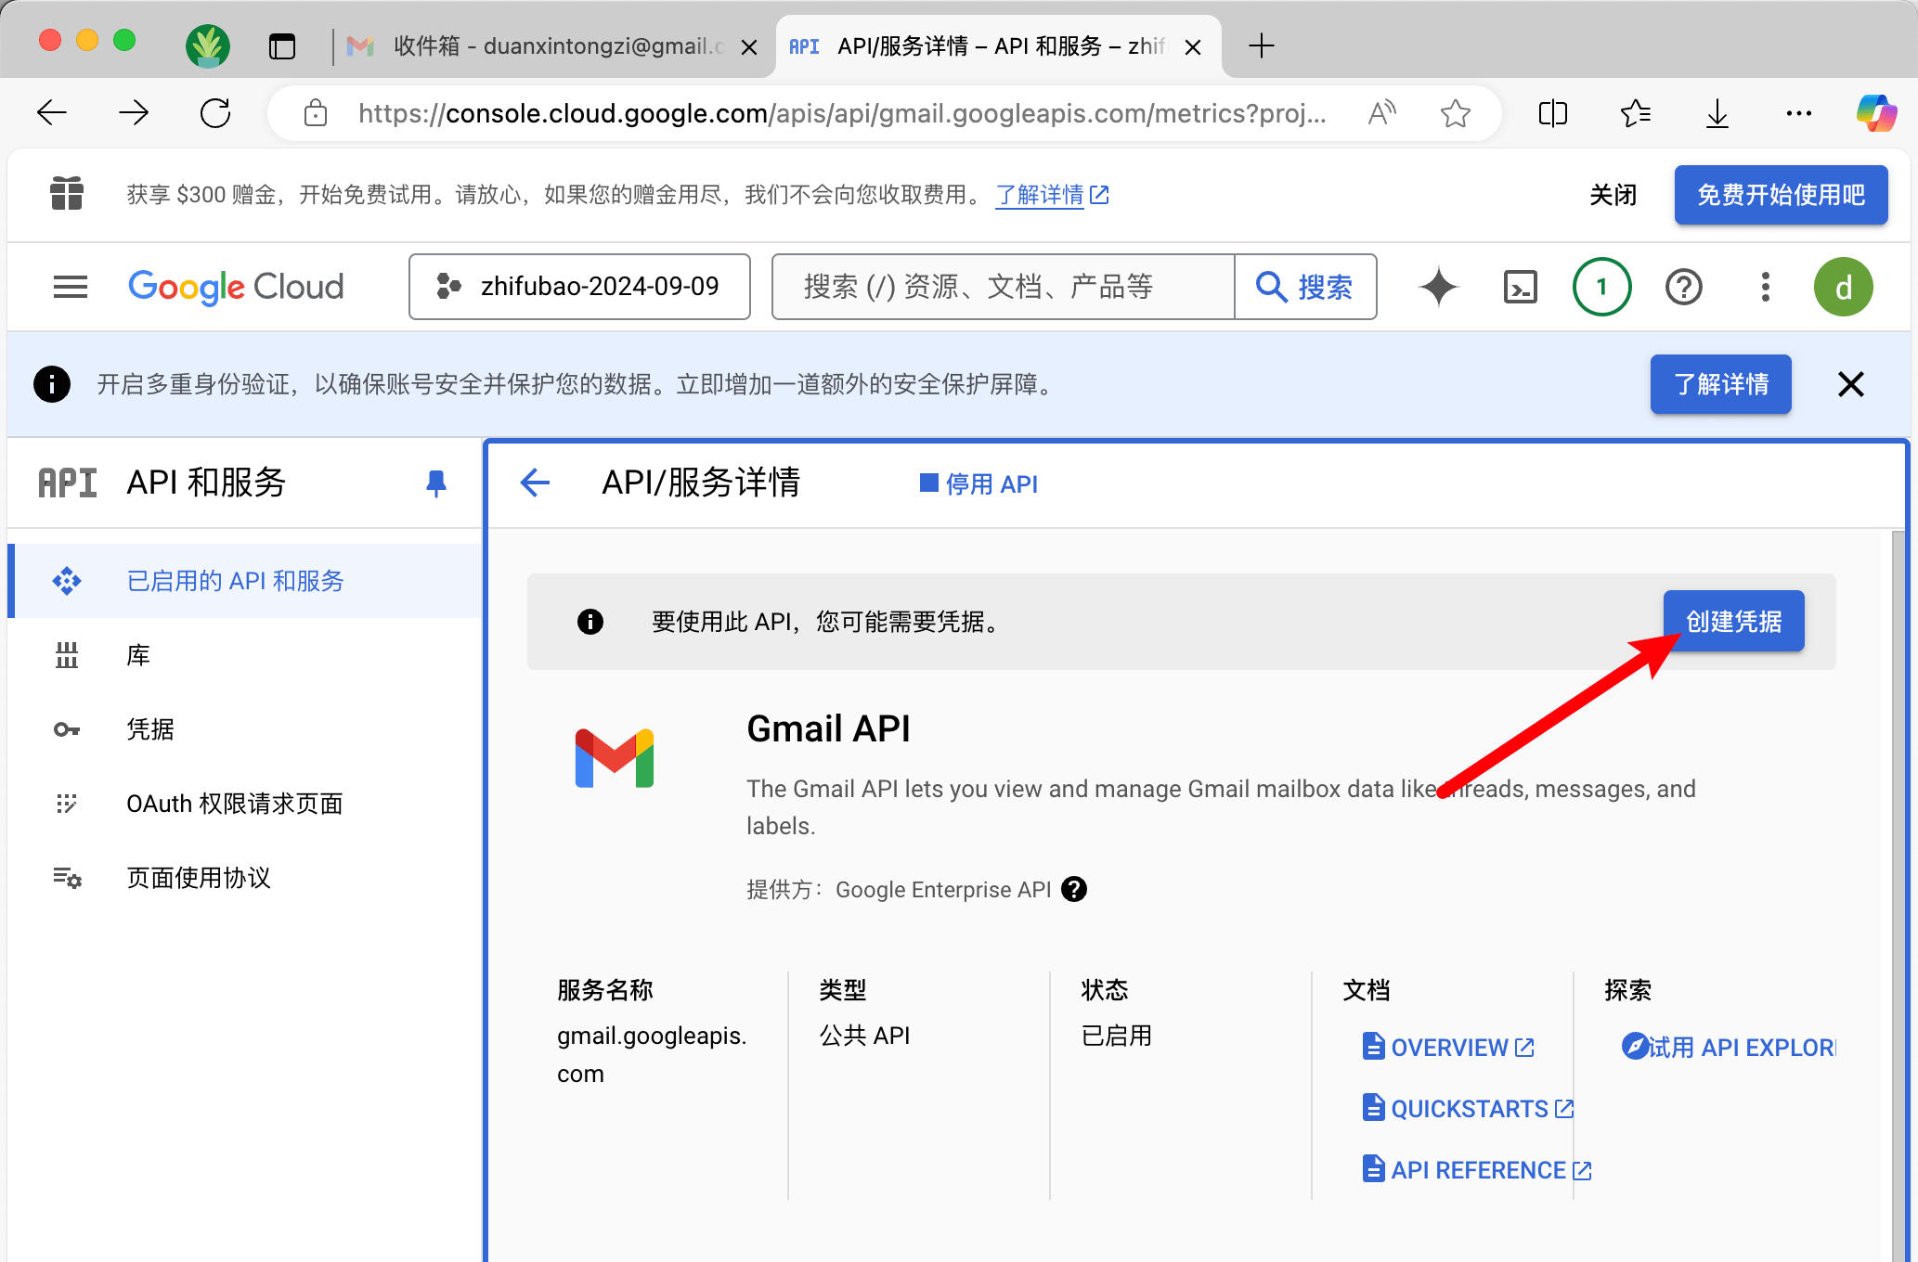The width and height of the screenshot is (1918, 1262).
Task: Click the back arrow beside API/服务详情
Action: (536, 483)
